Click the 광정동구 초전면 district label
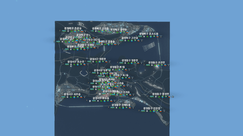 (157, 62)
